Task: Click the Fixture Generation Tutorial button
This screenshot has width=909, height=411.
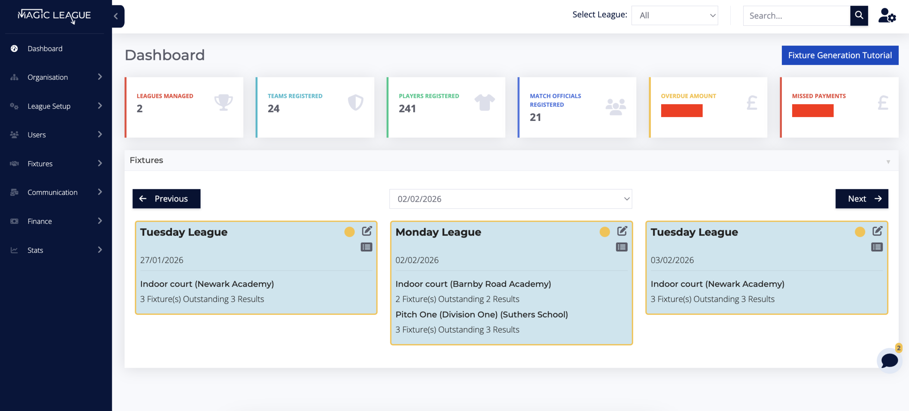Action: click(x=840, y=55)
